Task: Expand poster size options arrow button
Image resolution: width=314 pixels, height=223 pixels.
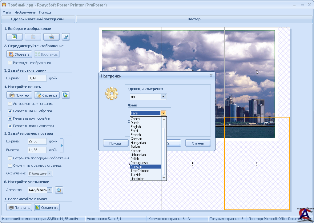Action: click(x=62, y=145)
